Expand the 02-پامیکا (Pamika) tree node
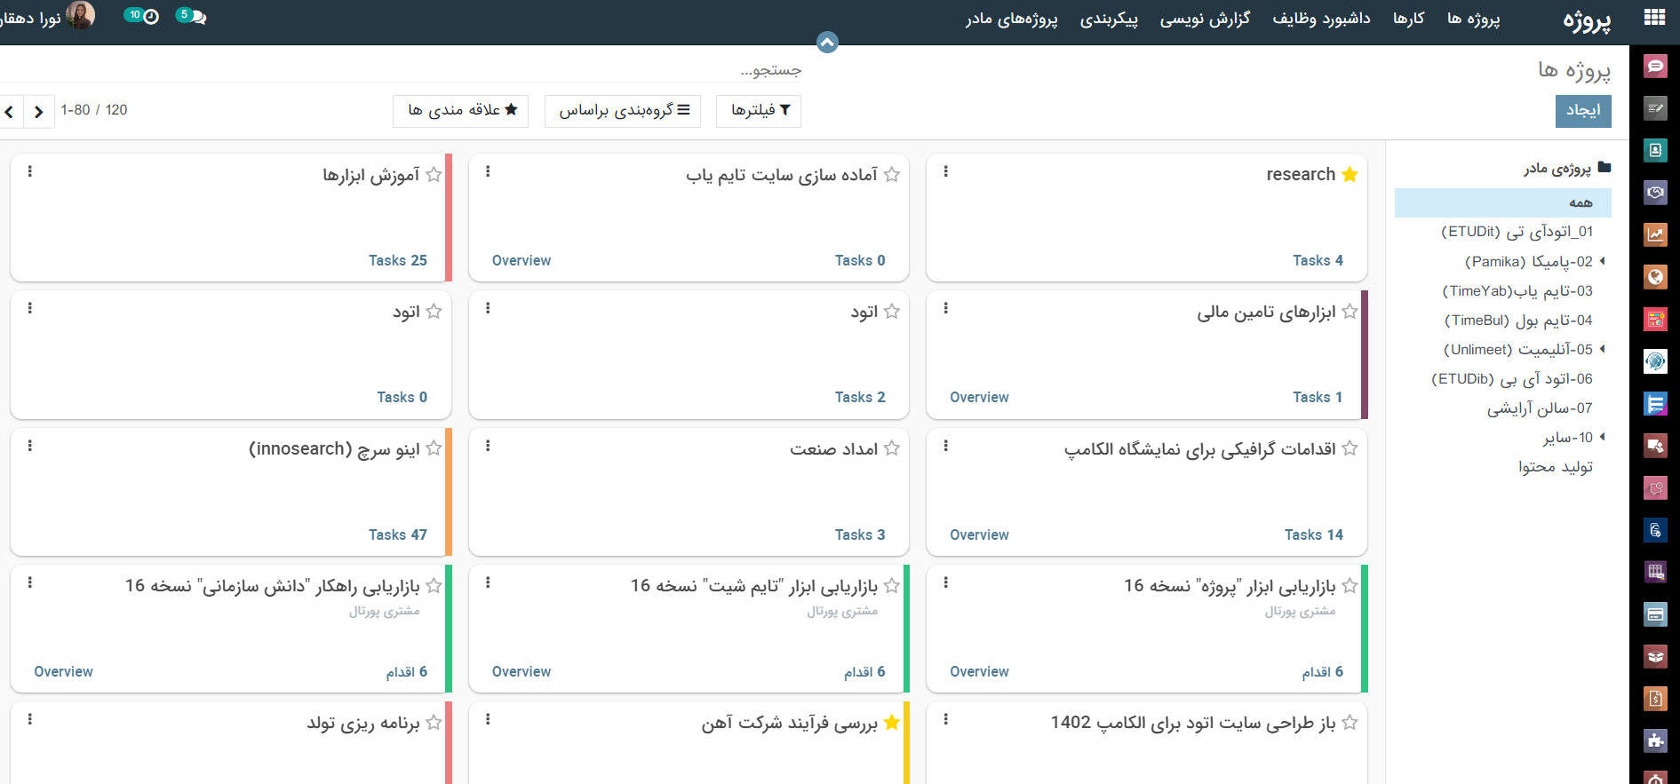The width and height of the screenshot is (1680, 784). click(1602, 261)
